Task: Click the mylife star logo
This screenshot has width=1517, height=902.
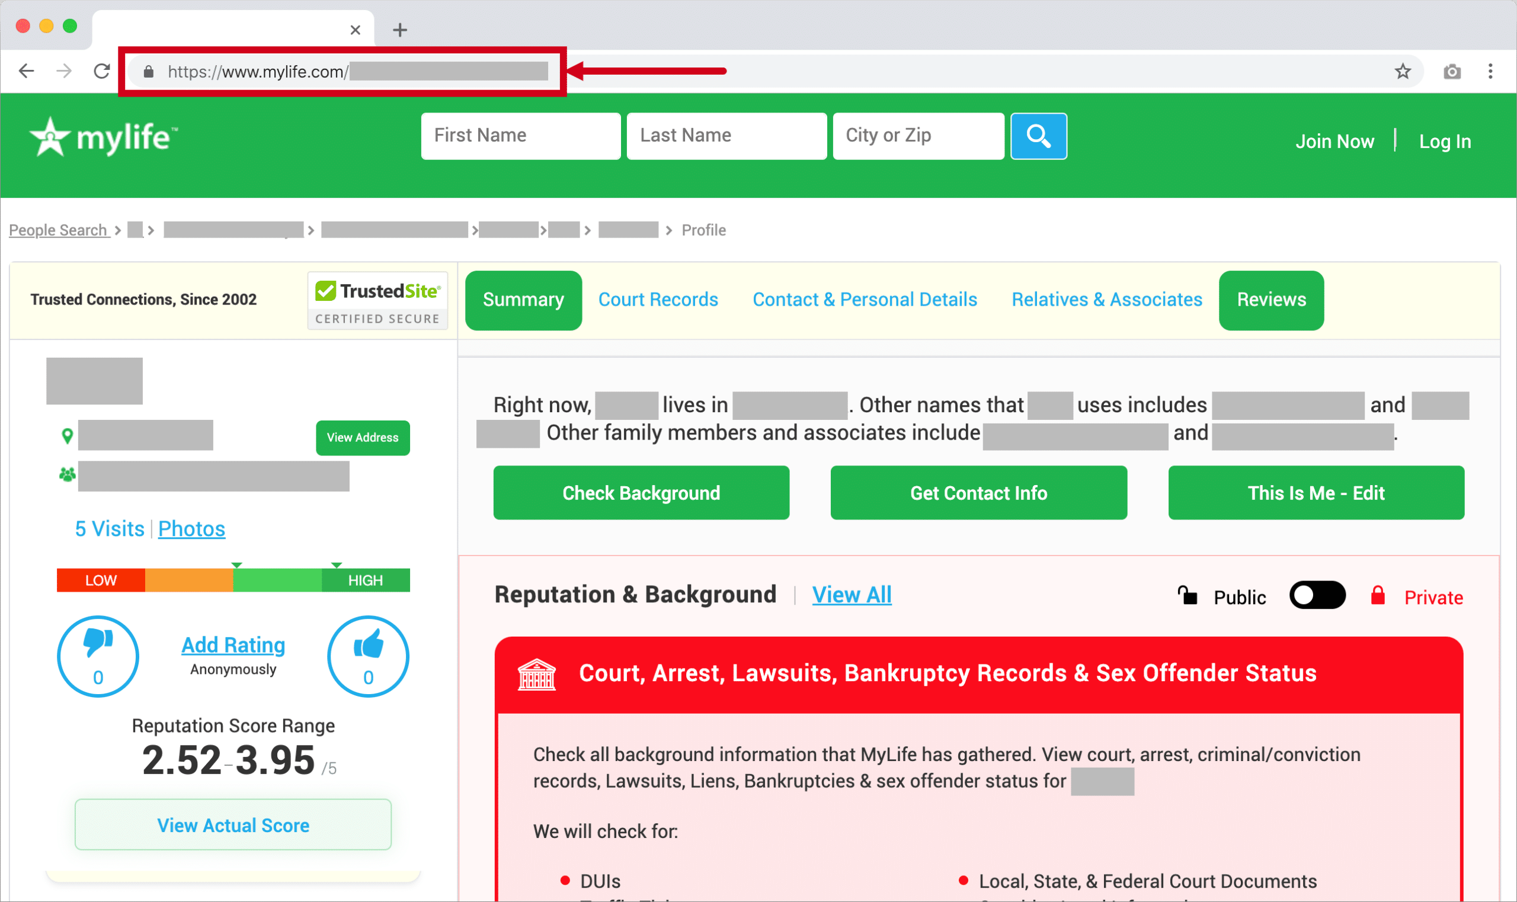Action: point(50,137)
